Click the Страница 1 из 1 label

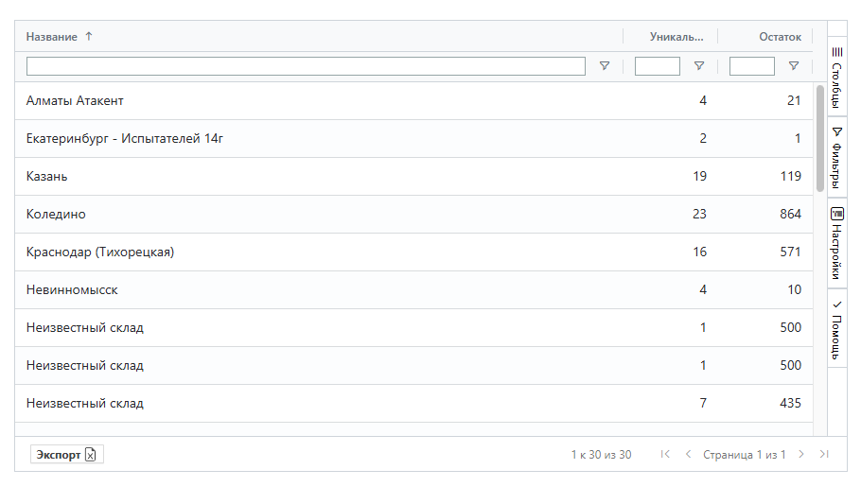744,455
